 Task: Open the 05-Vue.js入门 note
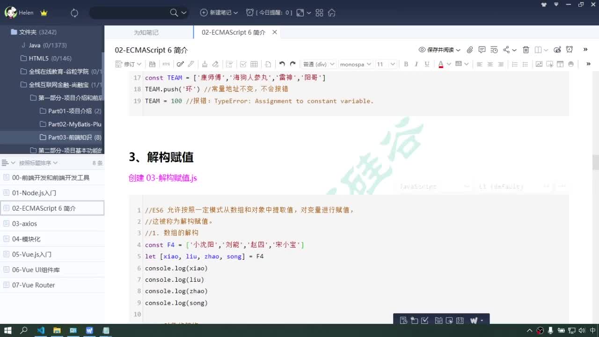click(x=52, y=255)
